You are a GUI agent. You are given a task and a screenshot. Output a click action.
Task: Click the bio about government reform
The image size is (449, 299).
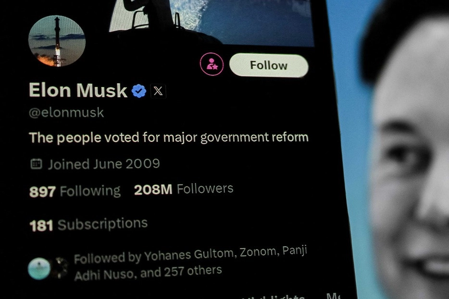point(169,137)
